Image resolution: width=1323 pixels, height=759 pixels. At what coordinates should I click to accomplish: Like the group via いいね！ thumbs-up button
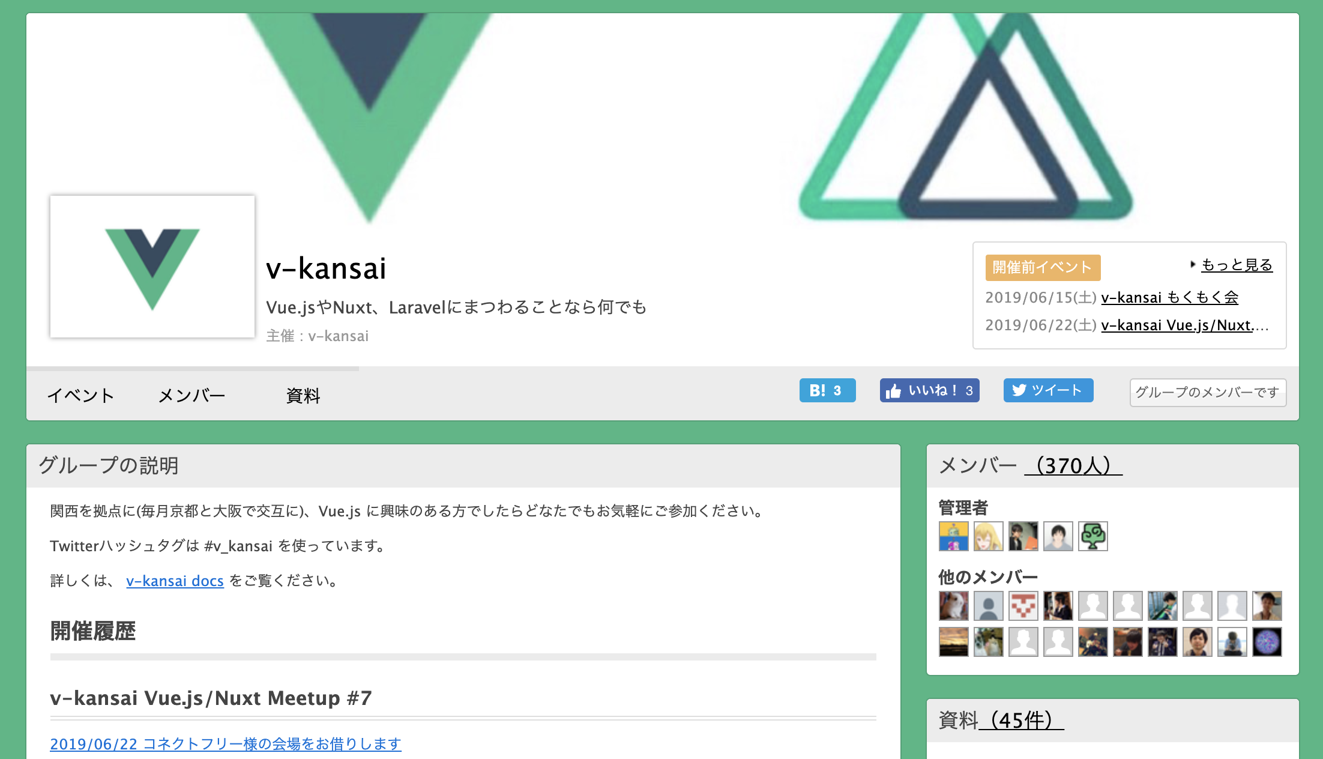point(929,390)
